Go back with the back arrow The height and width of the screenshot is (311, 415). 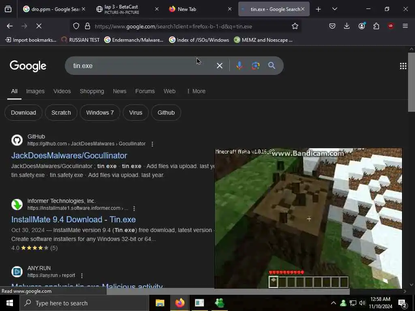(10, 26)
